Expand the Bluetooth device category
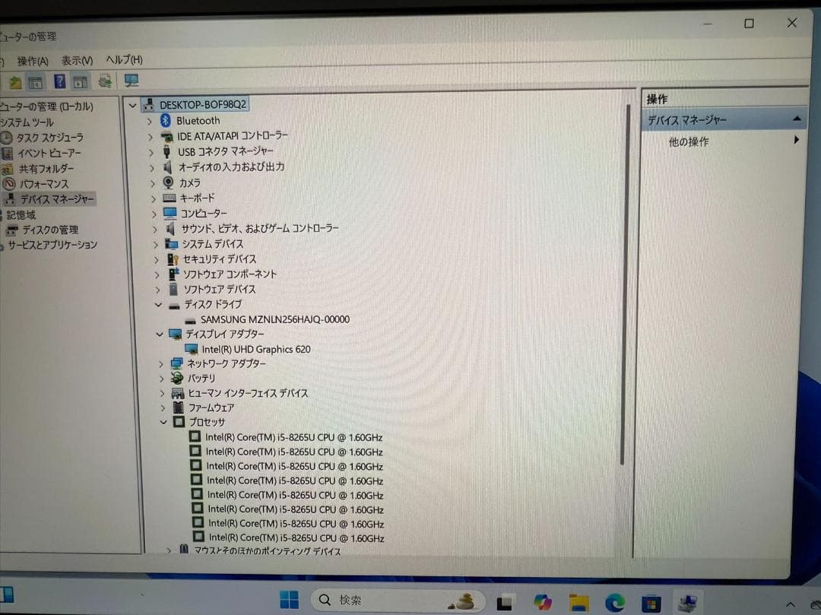 coord(151,120)
